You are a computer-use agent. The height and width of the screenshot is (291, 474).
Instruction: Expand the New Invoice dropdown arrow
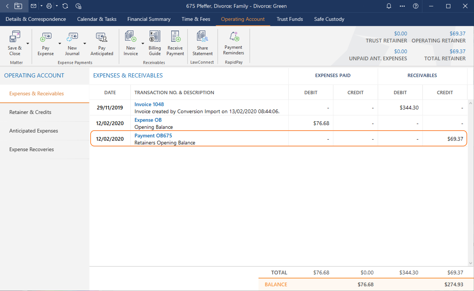(143, 44)
